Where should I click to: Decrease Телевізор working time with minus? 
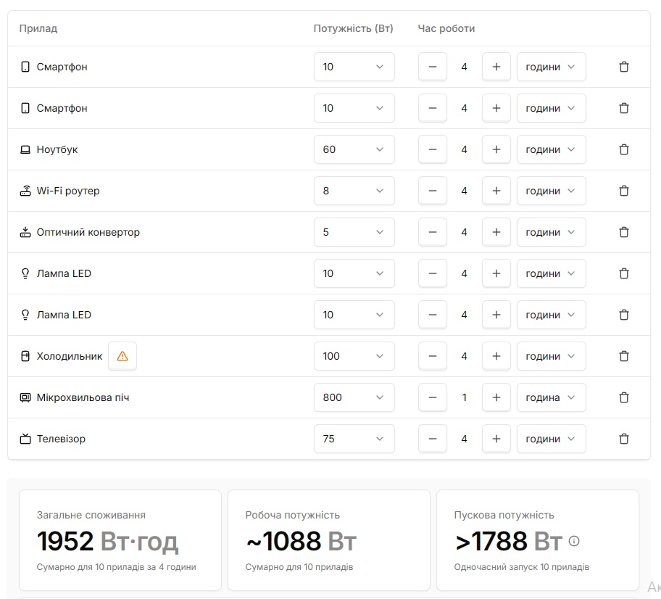click(x=433, y=439)
